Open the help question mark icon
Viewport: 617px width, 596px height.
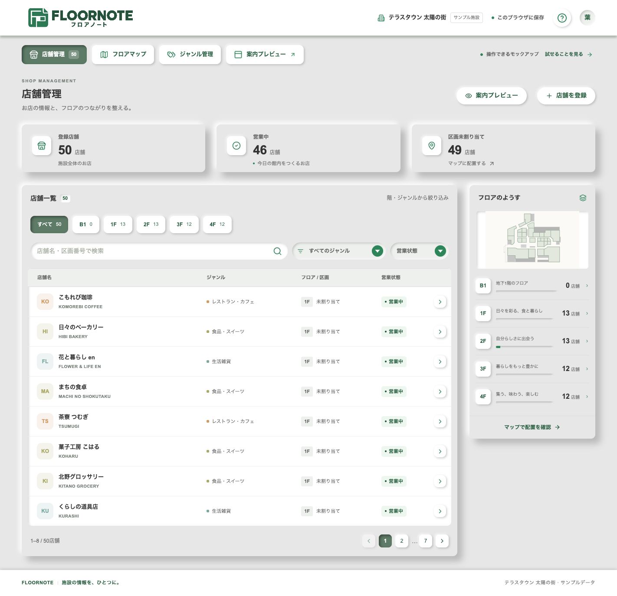click(562, 18)
